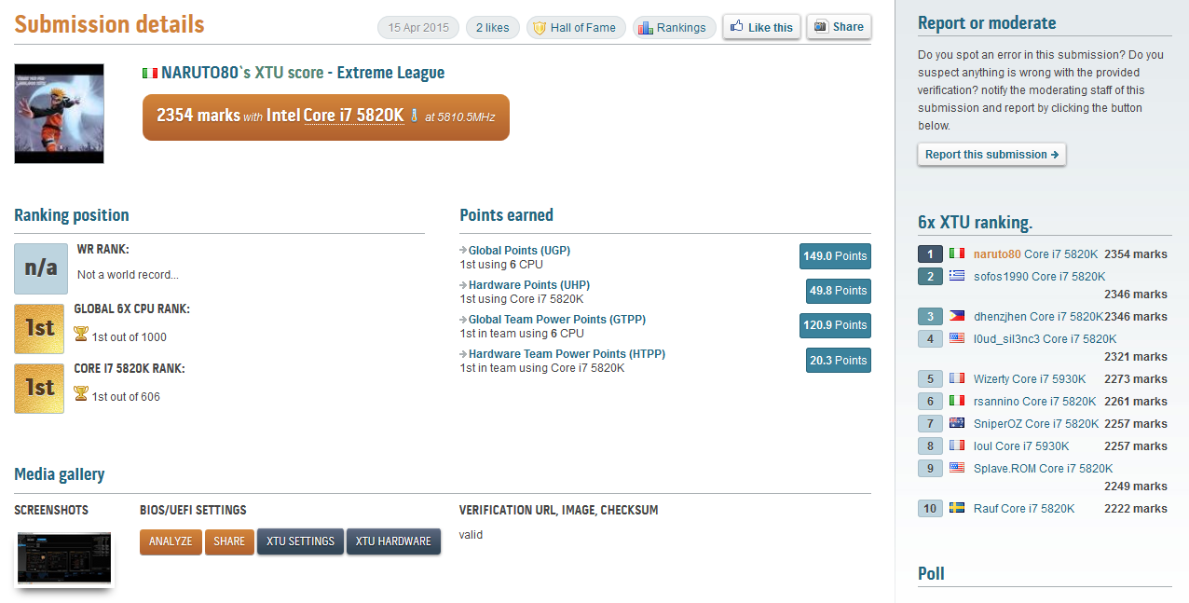Click the orange SHARE BIOS button
This screenshot has width=1189, height=603.
[229, 541]
